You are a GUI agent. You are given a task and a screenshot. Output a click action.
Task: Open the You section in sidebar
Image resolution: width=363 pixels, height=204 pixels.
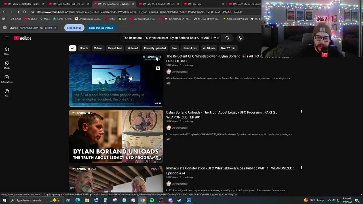point(7,93)
